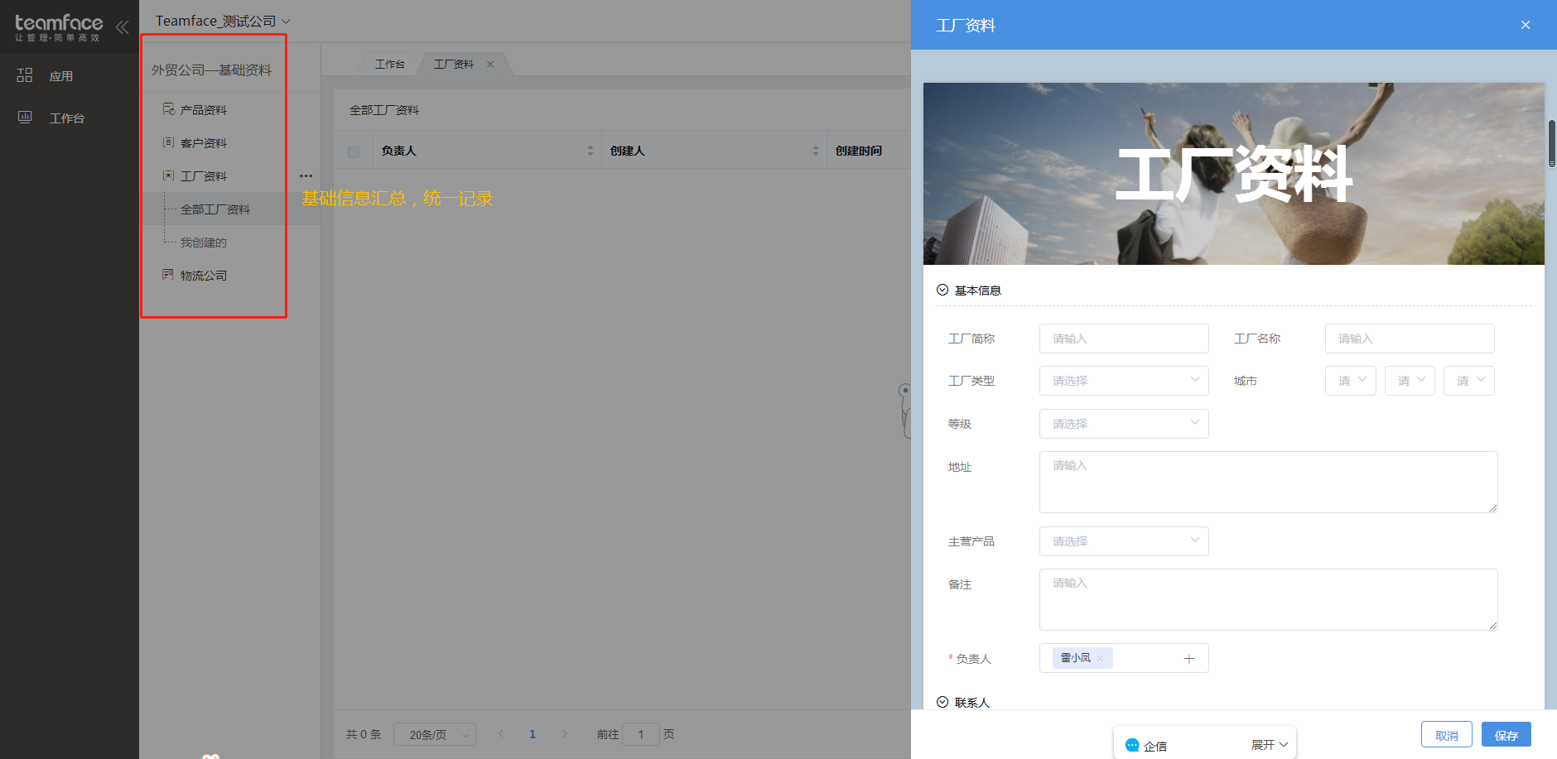
Task: Click the 工厂资料 banner image
Action: [x=1234, y=174]
